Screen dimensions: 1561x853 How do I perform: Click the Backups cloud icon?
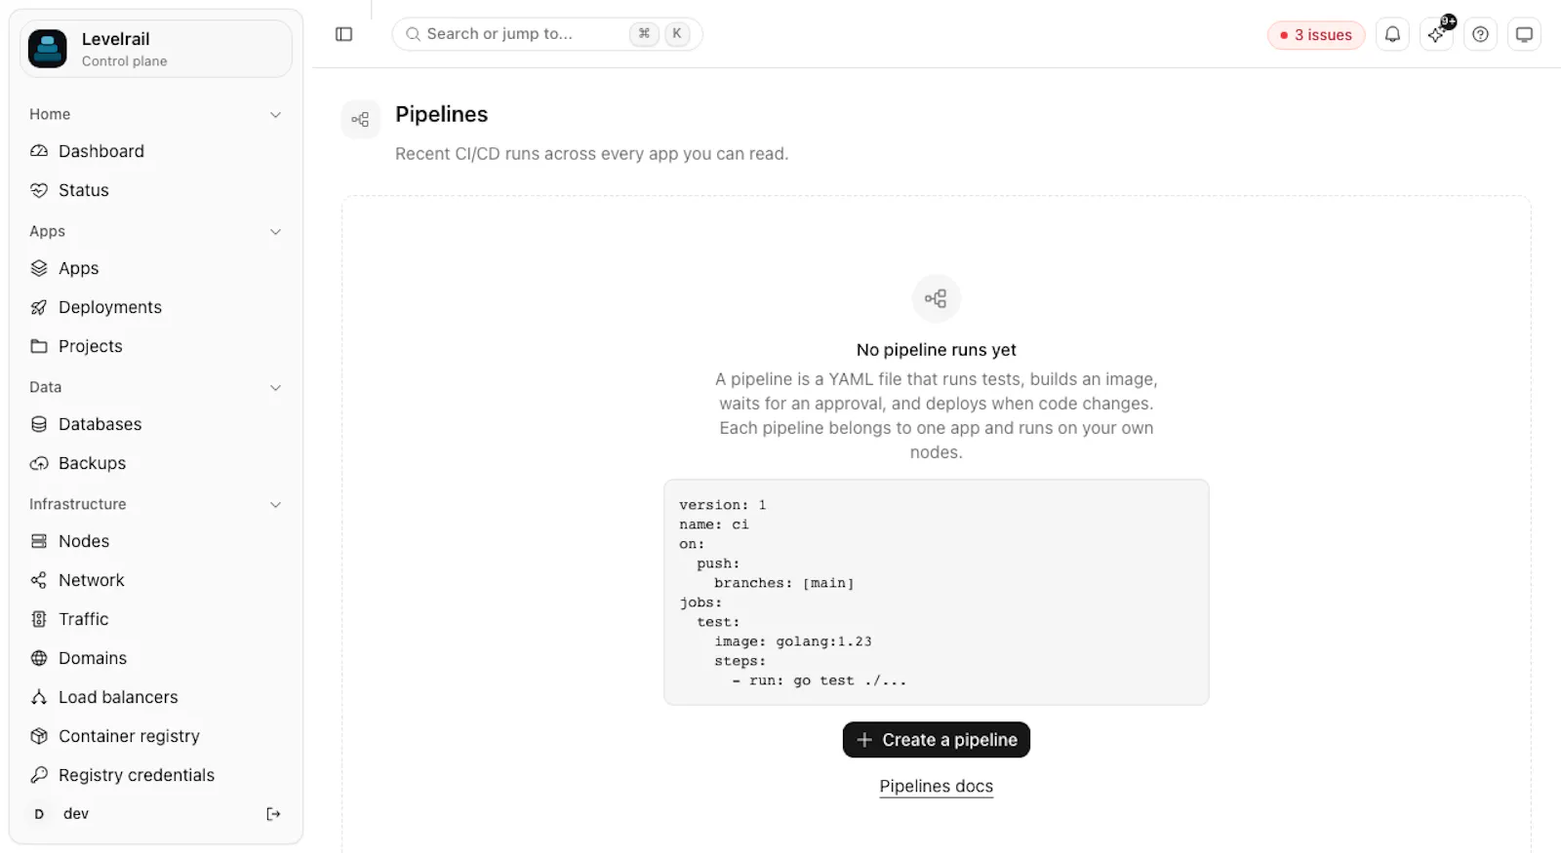[39, 463]
